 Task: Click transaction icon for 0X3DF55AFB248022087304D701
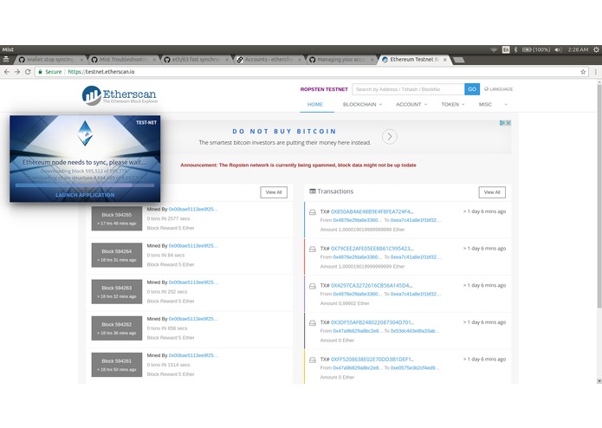coord(313,323)
